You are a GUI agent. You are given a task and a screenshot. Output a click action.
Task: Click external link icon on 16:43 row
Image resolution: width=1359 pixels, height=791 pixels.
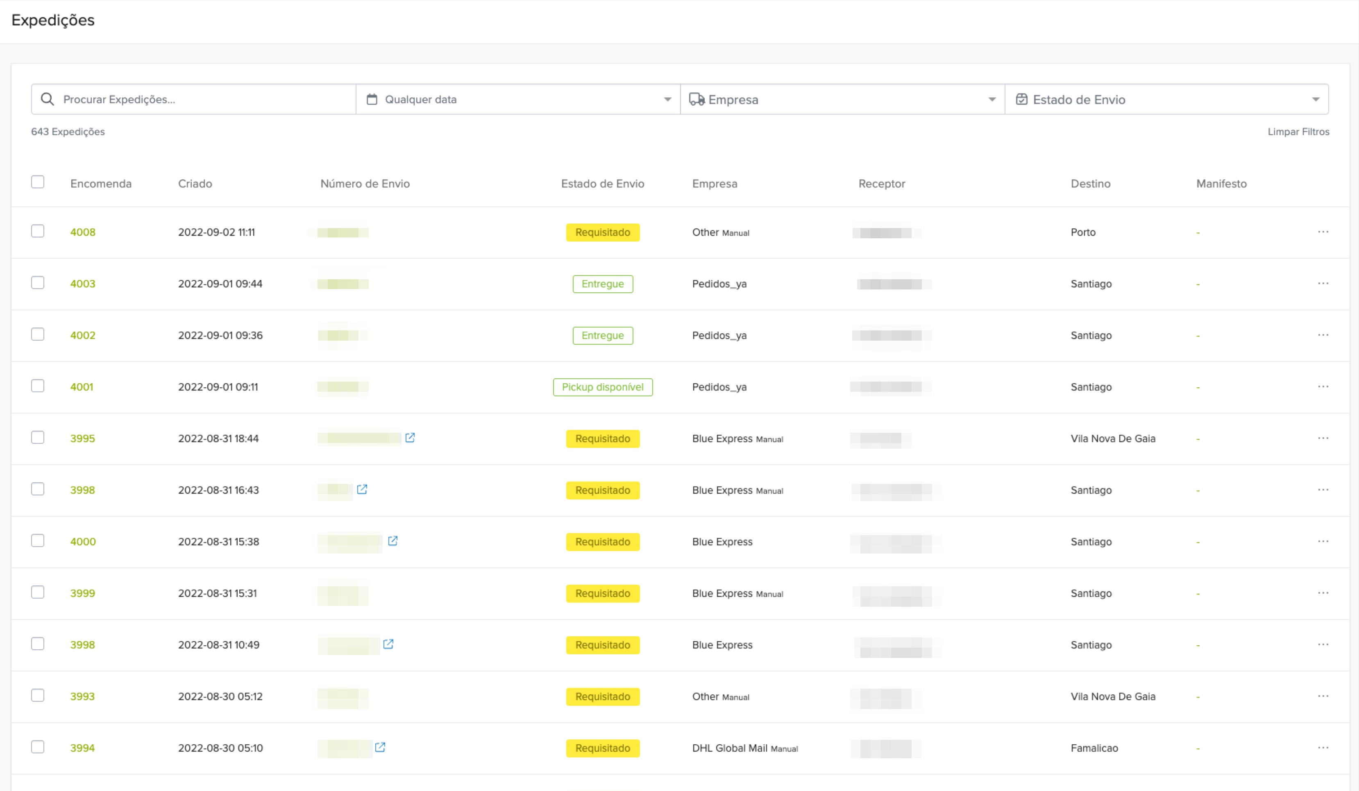click(362, 489)
